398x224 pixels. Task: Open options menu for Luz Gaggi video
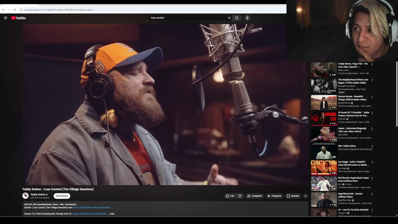[372, 162]
